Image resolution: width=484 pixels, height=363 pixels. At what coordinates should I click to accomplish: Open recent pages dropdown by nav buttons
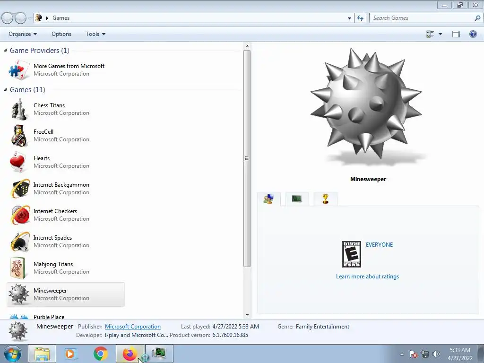coord(30,18)
